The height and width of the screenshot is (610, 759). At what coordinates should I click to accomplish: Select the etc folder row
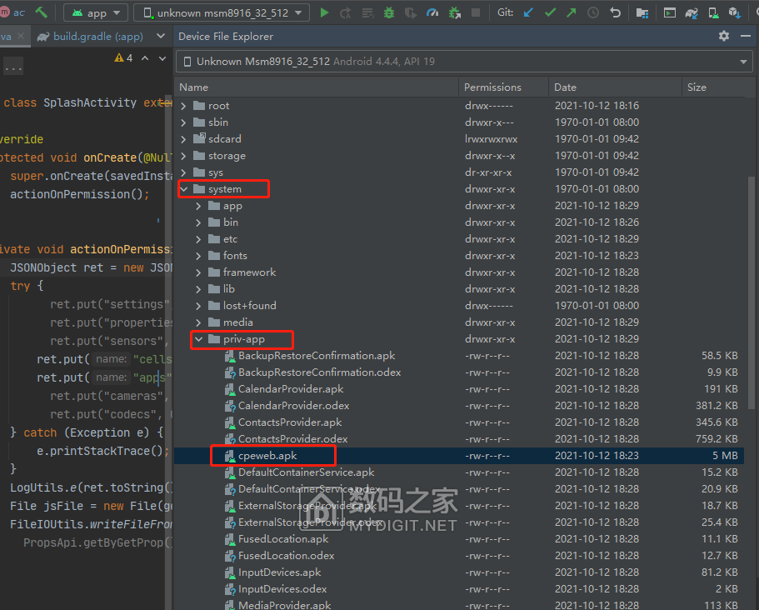[x=459, y=239]
